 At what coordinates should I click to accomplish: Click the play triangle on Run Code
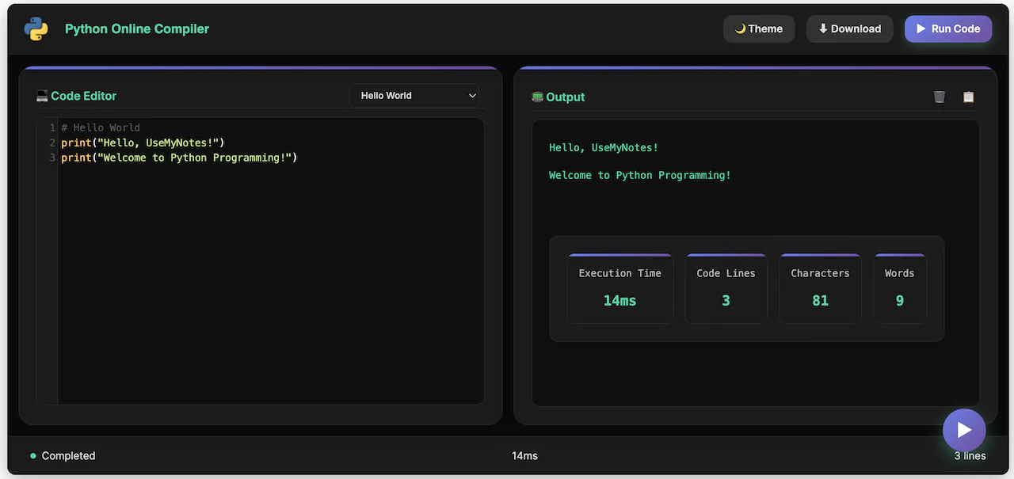921,29
